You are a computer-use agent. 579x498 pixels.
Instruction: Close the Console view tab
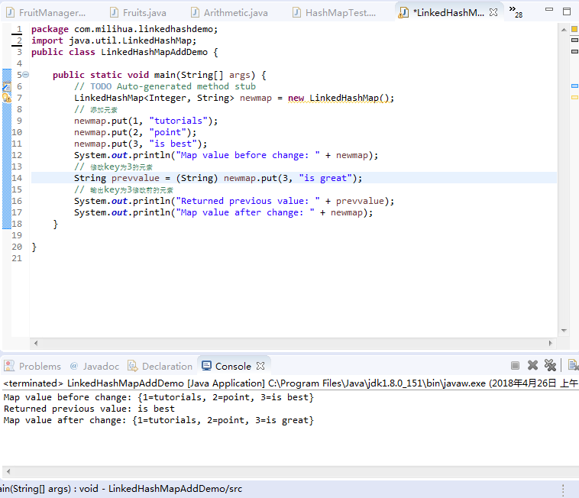[x=260, y=366]
